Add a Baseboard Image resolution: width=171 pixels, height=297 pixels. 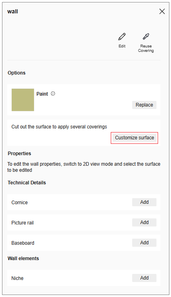pos(144,243)
